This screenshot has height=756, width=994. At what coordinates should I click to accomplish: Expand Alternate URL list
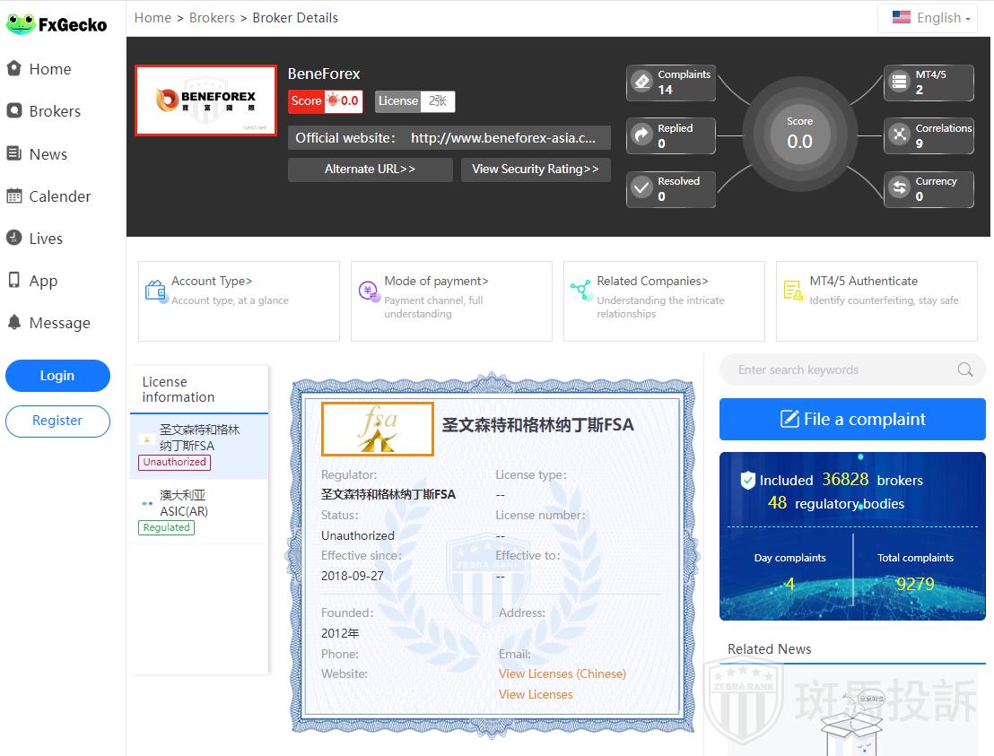click(x=370, y=169)
